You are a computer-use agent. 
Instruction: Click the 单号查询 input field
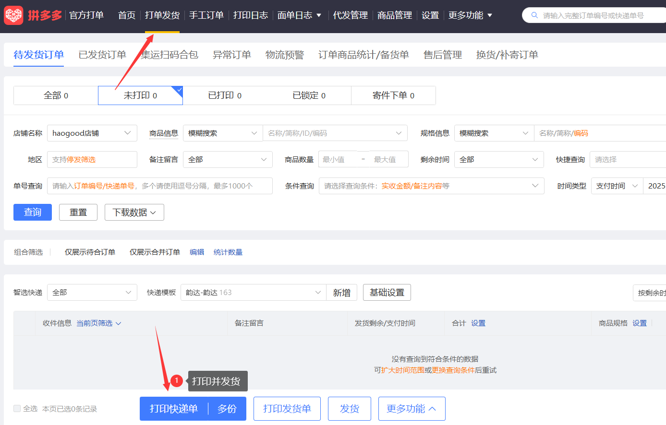[159, 186]
